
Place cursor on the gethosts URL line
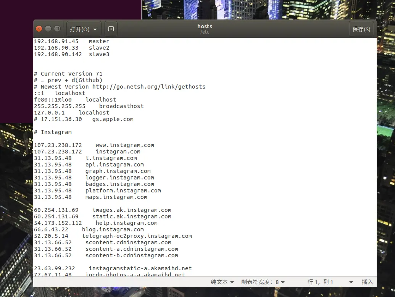(x=120, y=87)
